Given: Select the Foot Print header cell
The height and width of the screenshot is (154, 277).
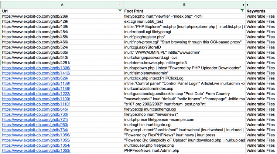Looking at the screenshot, I should (184, 11).
